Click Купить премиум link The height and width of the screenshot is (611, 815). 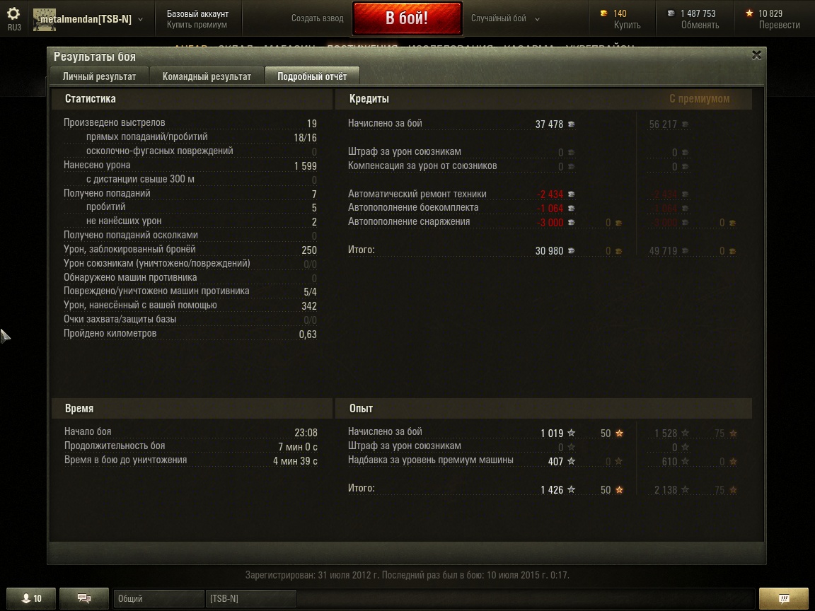(197, 25)
